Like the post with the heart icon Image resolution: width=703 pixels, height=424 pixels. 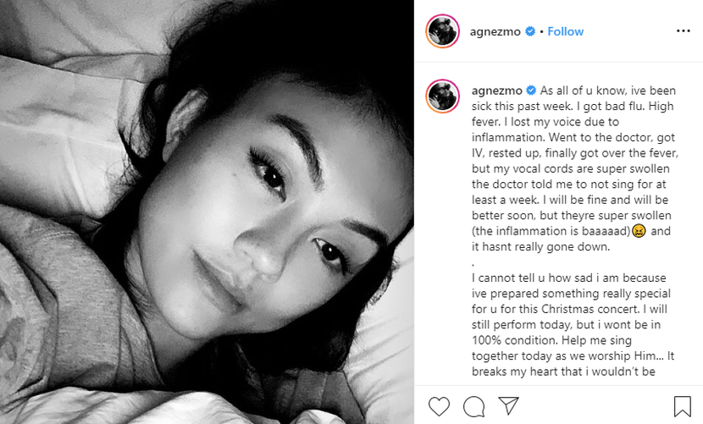point(439,406)
